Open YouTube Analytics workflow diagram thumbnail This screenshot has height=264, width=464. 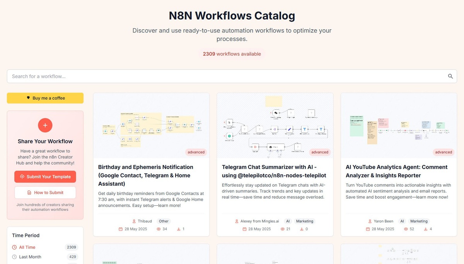click(399, 125)
